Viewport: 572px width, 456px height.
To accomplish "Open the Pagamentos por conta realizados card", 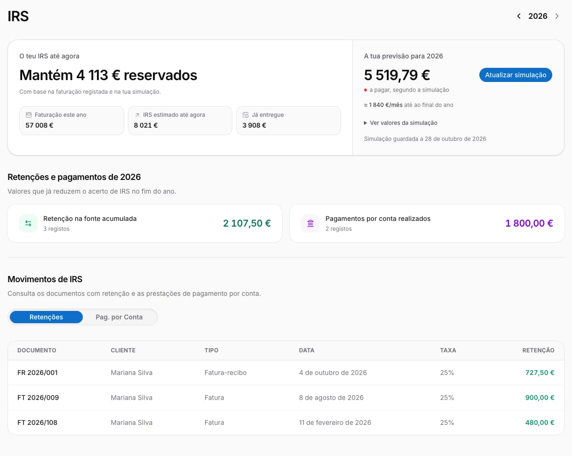I will (x=427, y=223).
